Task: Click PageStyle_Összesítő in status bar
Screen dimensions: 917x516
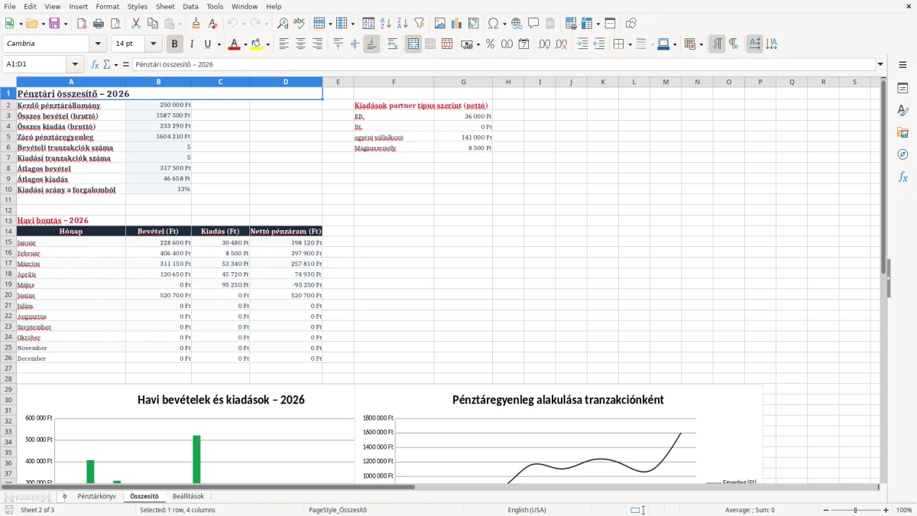Action: pos(338,510)
